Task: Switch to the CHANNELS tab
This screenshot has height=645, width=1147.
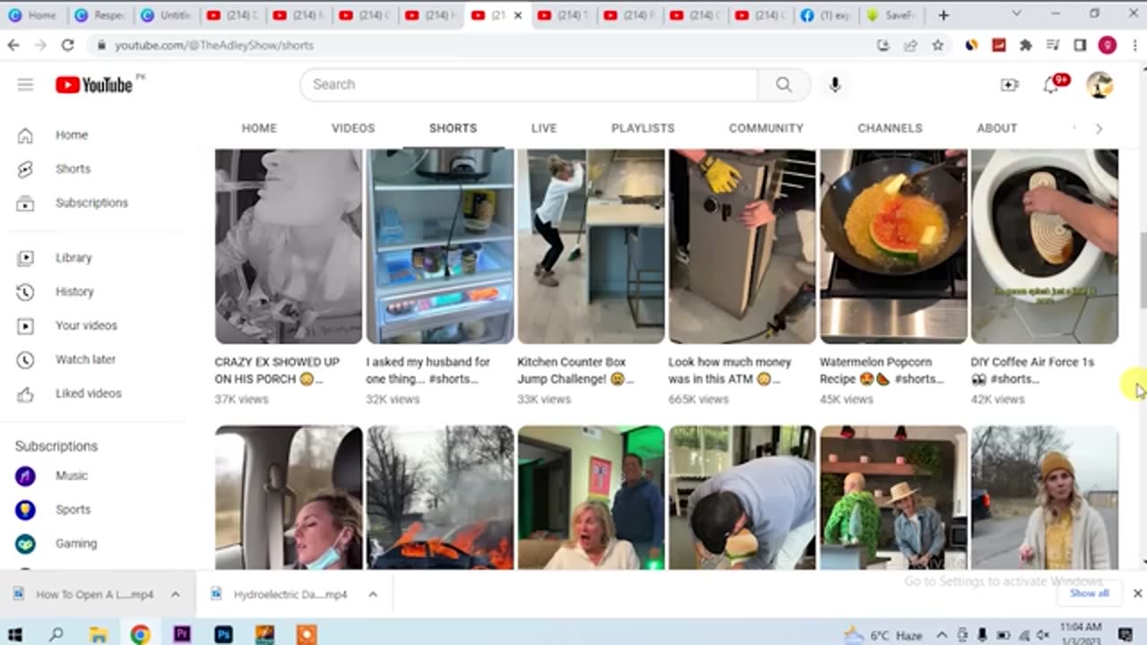Action: pyautogui.click(x=890, y=128)
